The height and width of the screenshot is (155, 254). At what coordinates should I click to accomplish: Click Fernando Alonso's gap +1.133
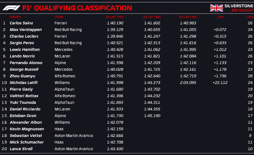click(220, 63)
